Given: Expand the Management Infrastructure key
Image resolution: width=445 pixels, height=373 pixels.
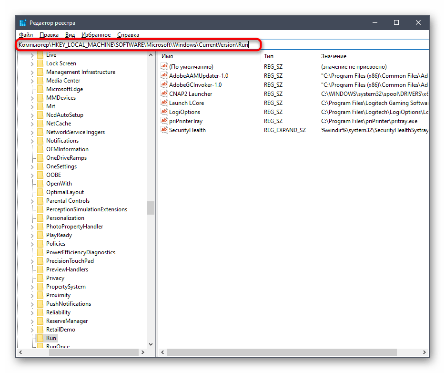Looking at the screenshot, I should (x=32, y=73).
